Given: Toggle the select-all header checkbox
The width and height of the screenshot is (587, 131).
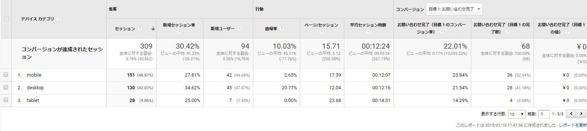Looking at the screenshot, I should tap(6, 19).
